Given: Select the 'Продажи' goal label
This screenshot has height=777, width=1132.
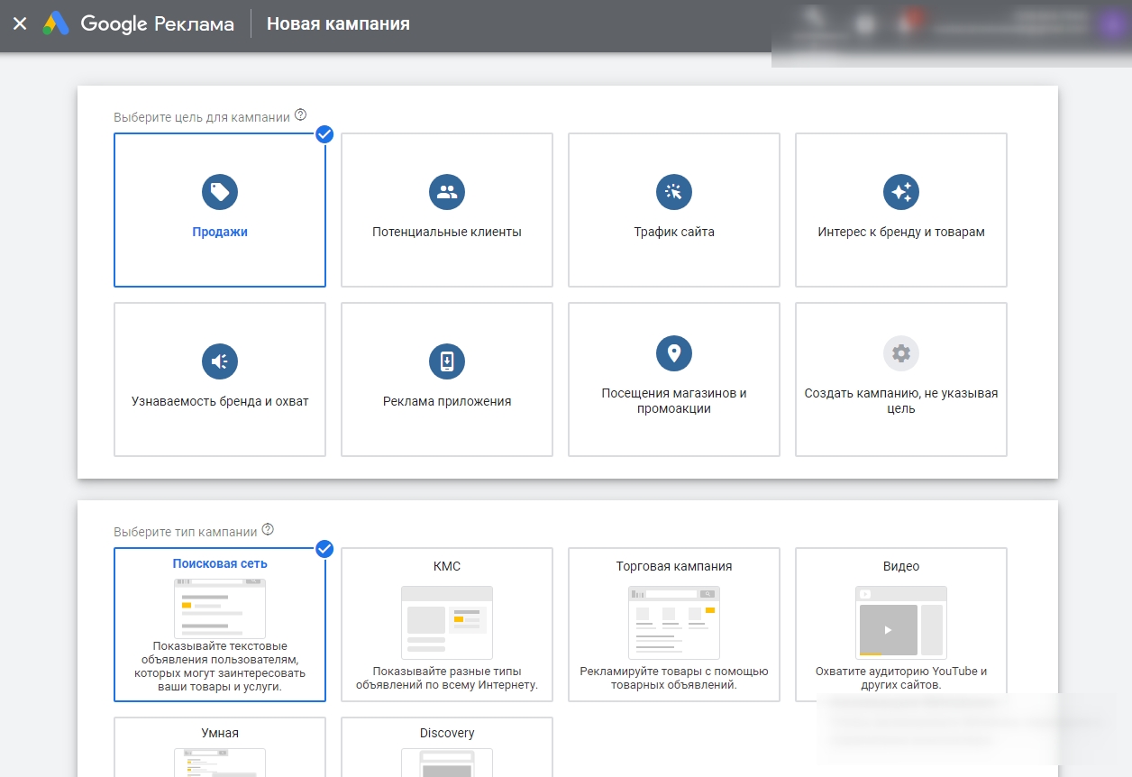Looking at the screenshot, I should (x=220, y=232).
